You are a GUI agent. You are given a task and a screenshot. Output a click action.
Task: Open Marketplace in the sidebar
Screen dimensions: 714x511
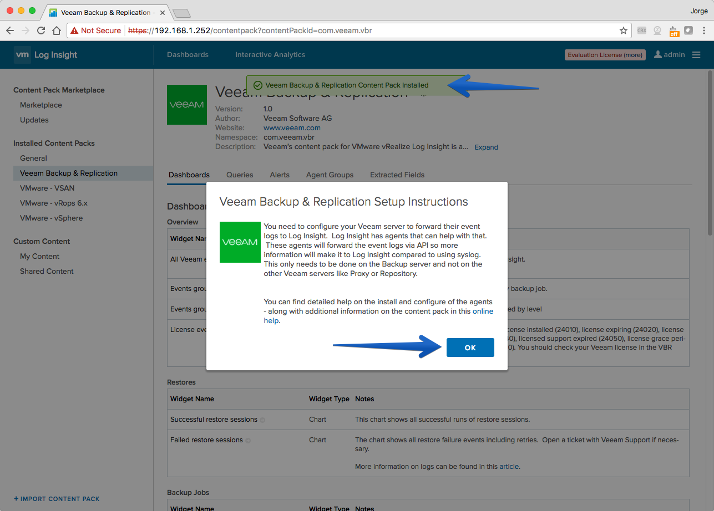[41, 105]
